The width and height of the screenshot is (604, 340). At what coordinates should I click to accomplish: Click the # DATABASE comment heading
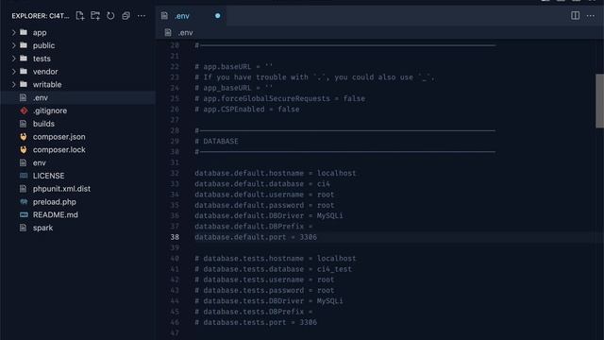(x=216, y=141)
